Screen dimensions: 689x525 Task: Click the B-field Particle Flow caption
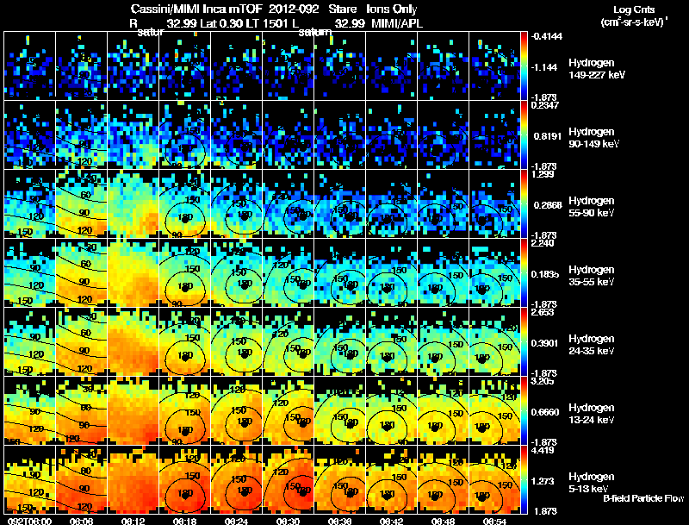pos(643,498)
